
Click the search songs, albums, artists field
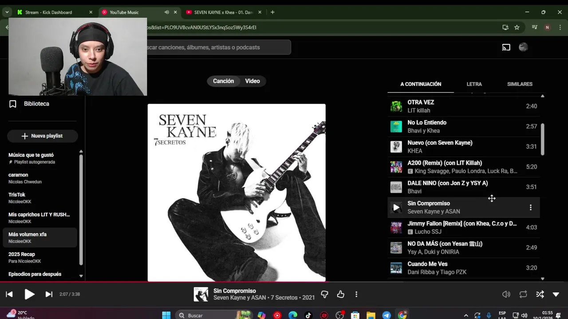(x=219, y=47)
